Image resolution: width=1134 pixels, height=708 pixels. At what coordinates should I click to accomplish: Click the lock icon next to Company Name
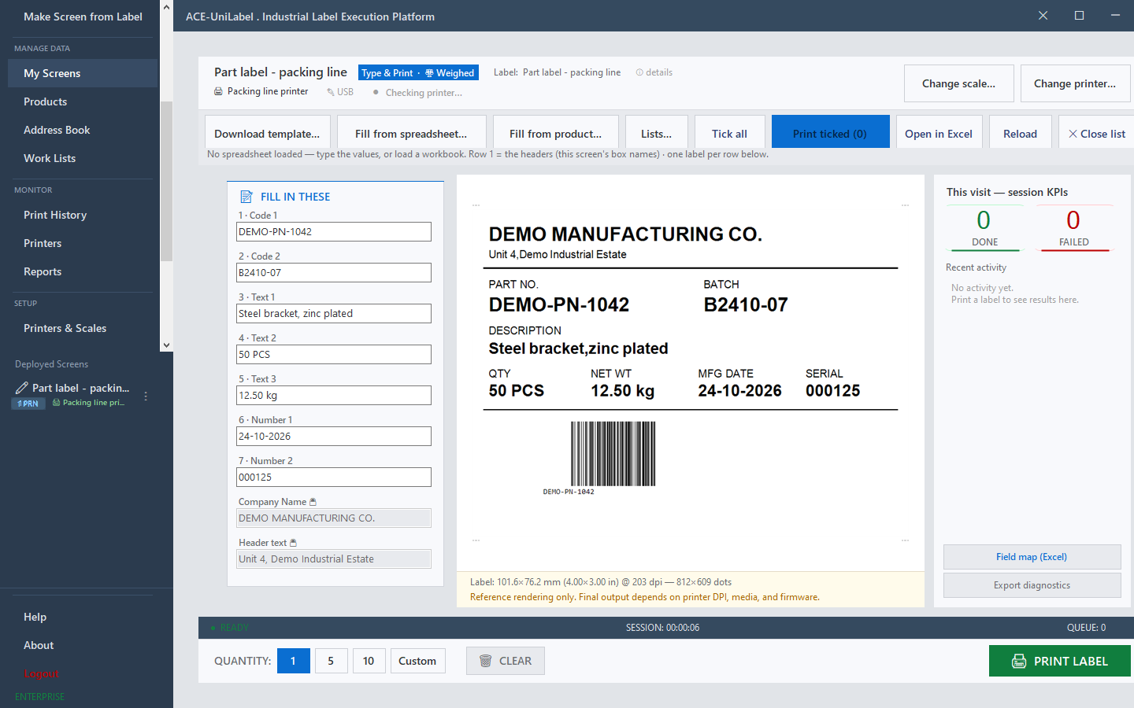pyautogui.click(x=313, y=502)
